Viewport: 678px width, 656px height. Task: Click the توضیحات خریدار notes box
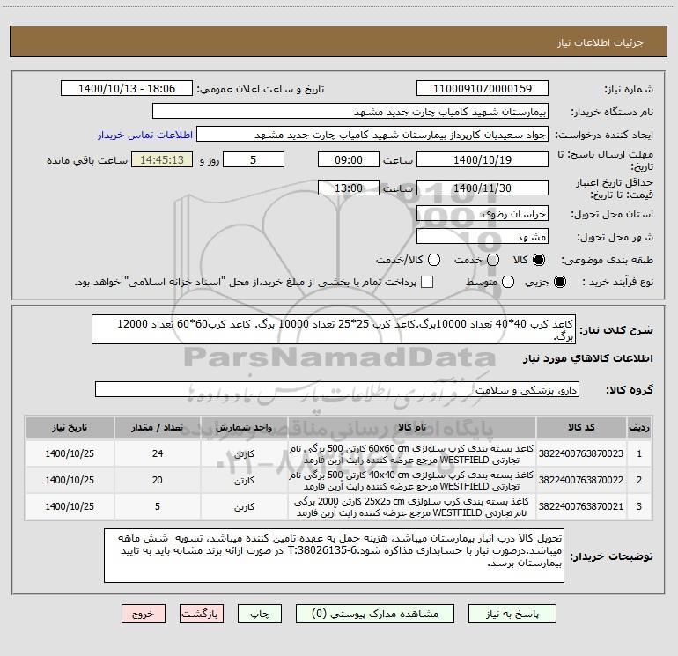pyautogui.click(x=334, y=556)
